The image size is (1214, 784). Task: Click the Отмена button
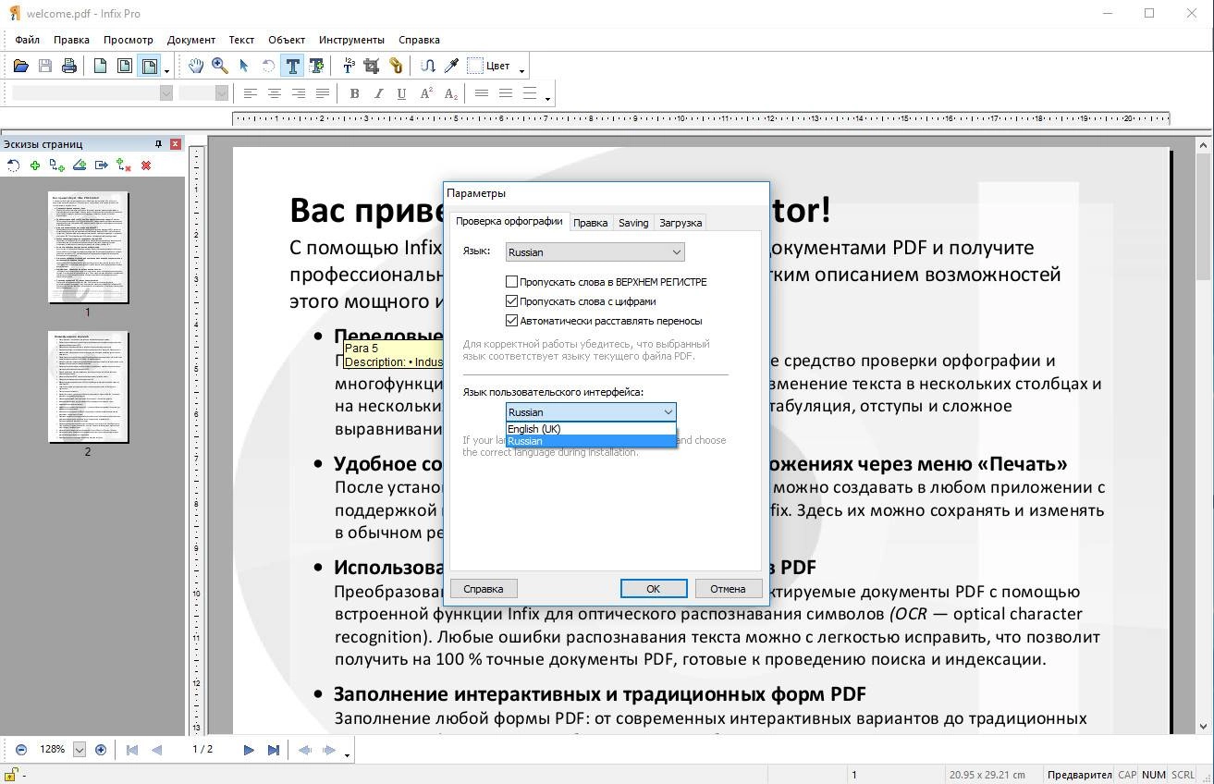[x=728, y=589]
